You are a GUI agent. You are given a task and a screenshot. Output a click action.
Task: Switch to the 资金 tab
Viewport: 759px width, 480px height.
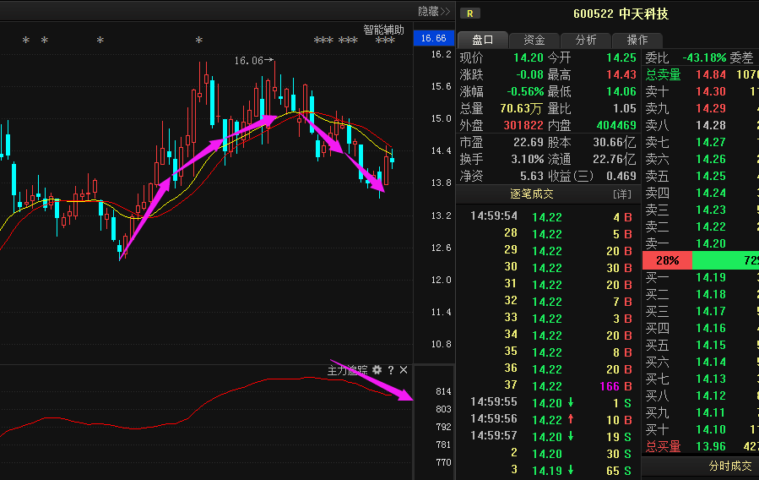coord(534,40)
